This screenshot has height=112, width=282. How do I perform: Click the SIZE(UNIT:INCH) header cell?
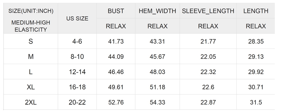(x=31, y=11)
